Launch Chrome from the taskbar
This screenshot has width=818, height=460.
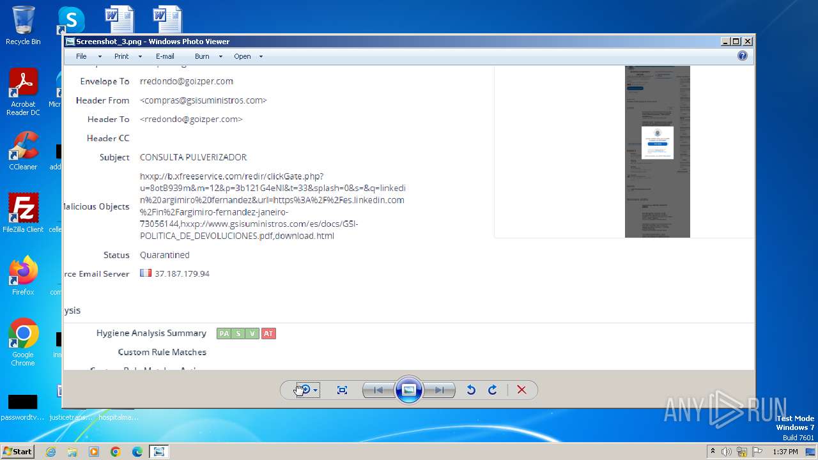tap(116, 452)
